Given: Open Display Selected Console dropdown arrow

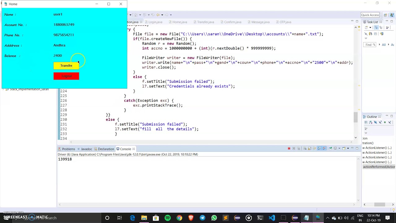Looking at the screenshot, I should (x=339, y=148).
